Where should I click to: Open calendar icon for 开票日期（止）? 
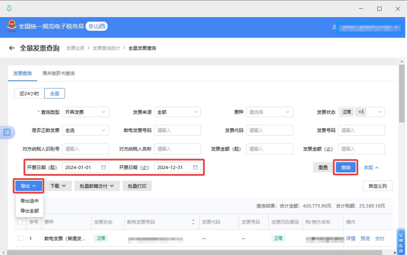(x=195, y=167)
